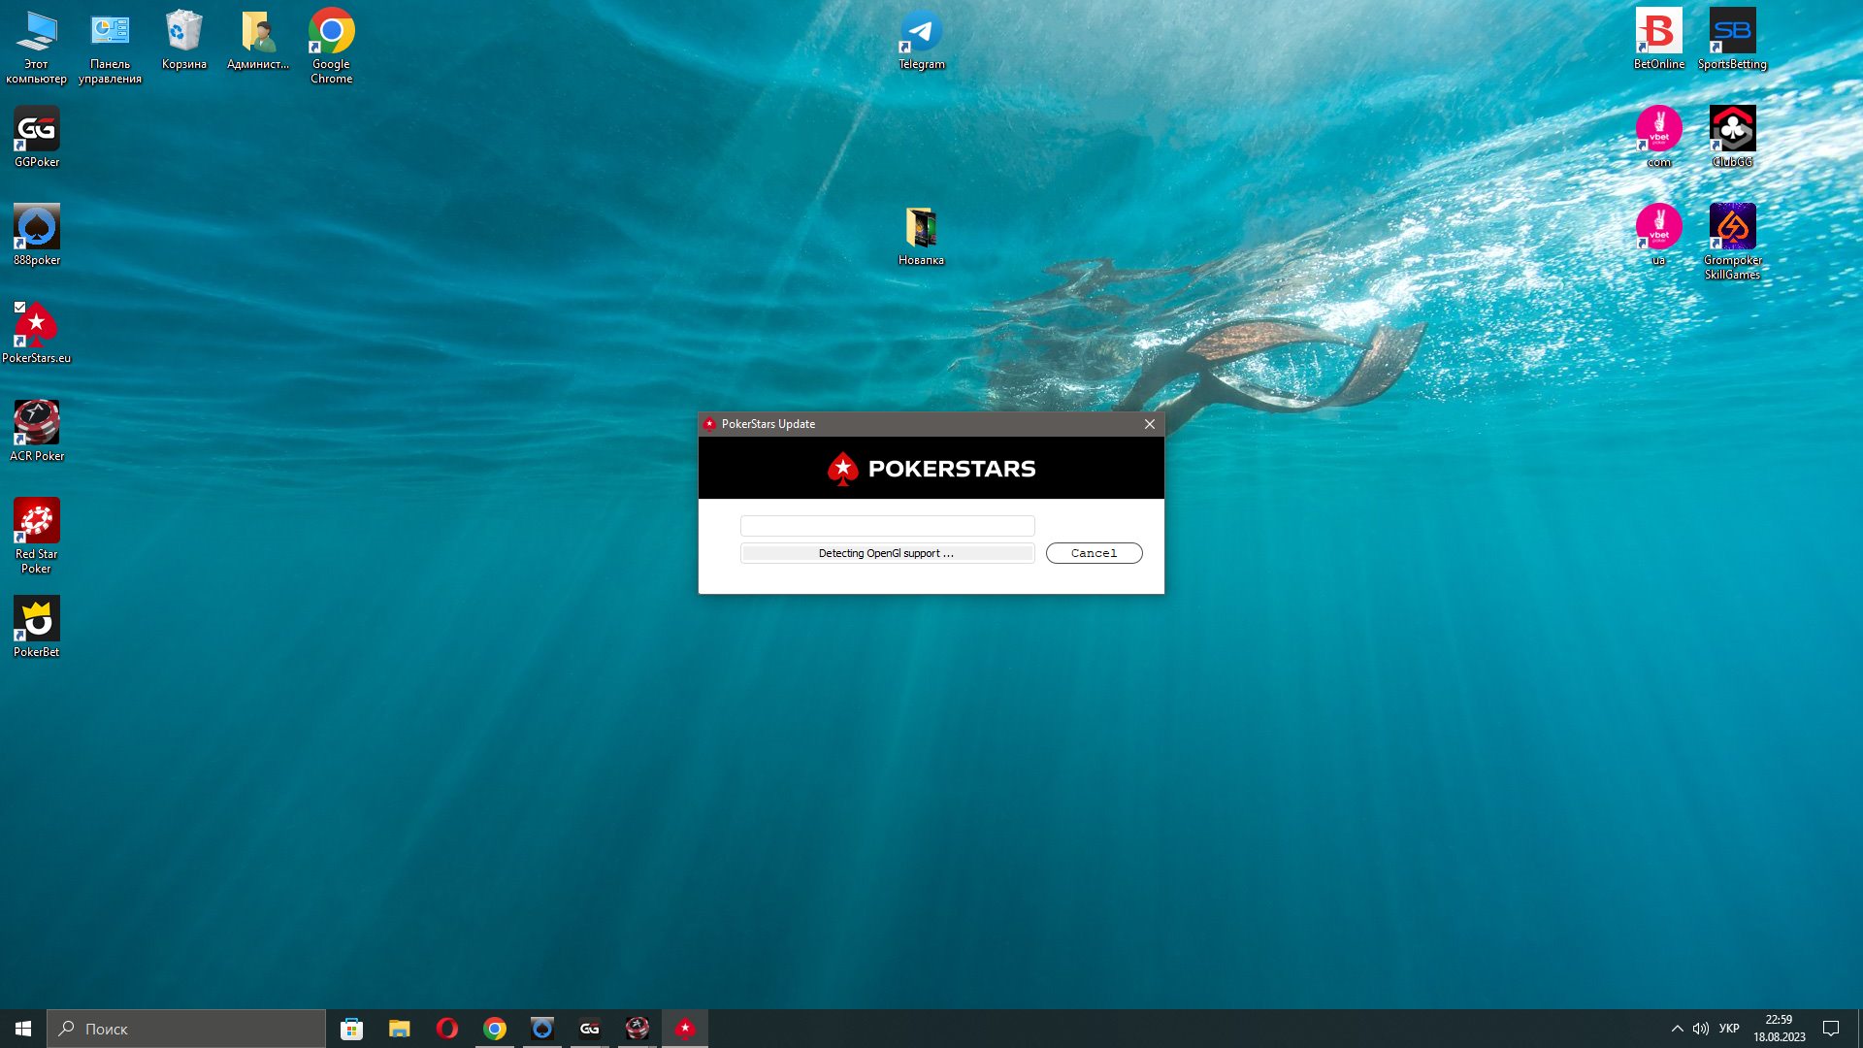
Task: Select the Новапка folder icon
Action: [921, 235]
